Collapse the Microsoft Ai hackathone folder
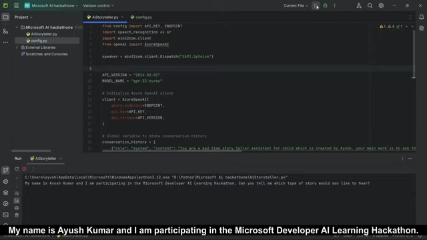Image resolution: width=427 pixels, height=240 pixels. click(x=17, y=27)
